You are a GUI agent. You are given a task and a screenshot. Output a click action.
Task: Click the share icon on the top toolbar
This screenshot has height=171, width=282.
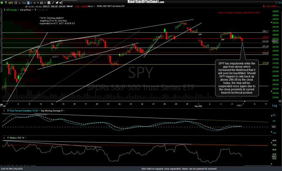(x=61, y=3)
